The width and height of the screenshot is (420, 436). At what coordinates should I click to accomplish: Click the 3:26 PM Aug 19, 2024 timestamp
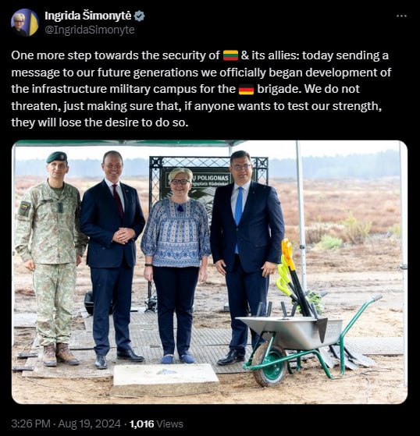pyautogui.click(x=66, y=424)
